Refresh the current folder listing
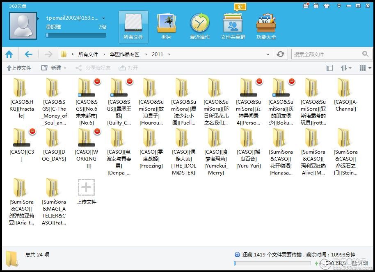375x272 pixels. tap(281, 54)
